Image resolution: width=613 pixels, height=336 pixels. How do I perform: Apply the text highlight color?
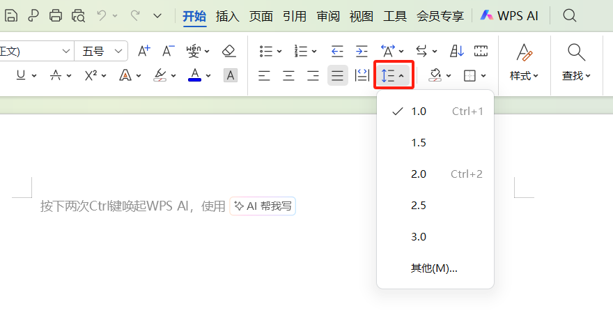[x=160, y=75]
